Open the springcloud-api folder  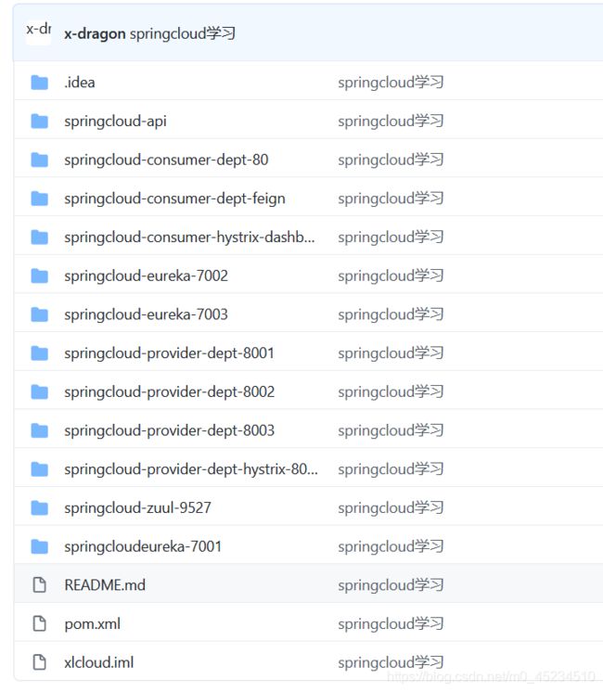point(116,122)
